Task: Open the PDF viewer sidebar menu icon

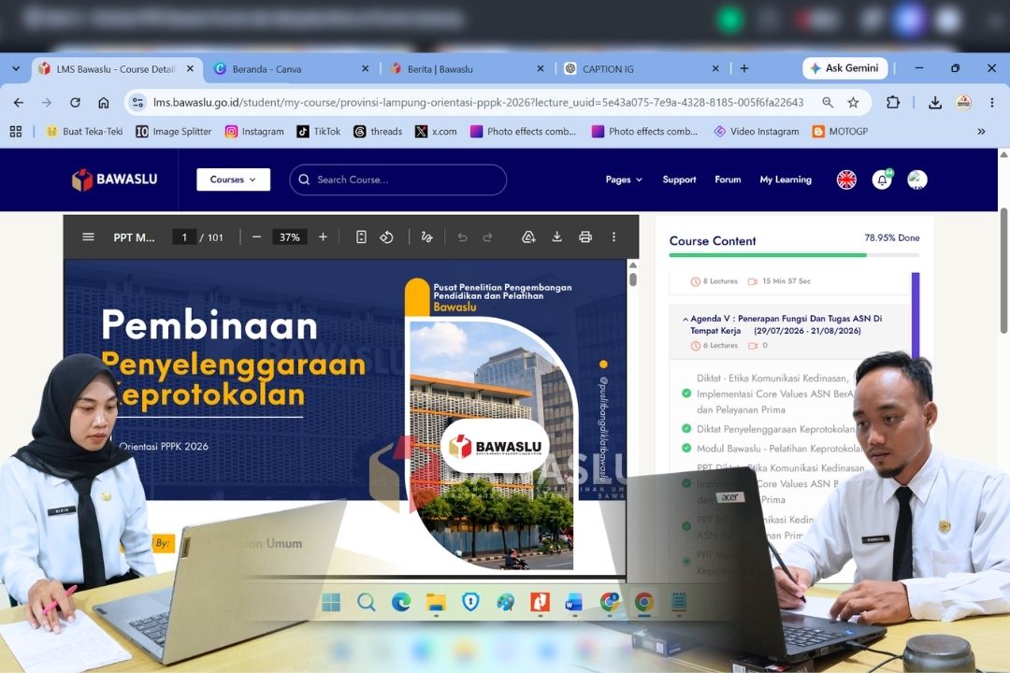Action: click(x=88, y=237)
